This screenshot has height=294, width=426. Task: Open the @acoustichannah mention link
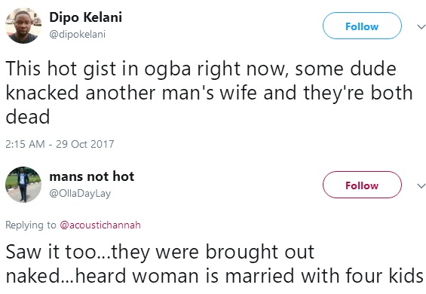[x=100, y=225]
